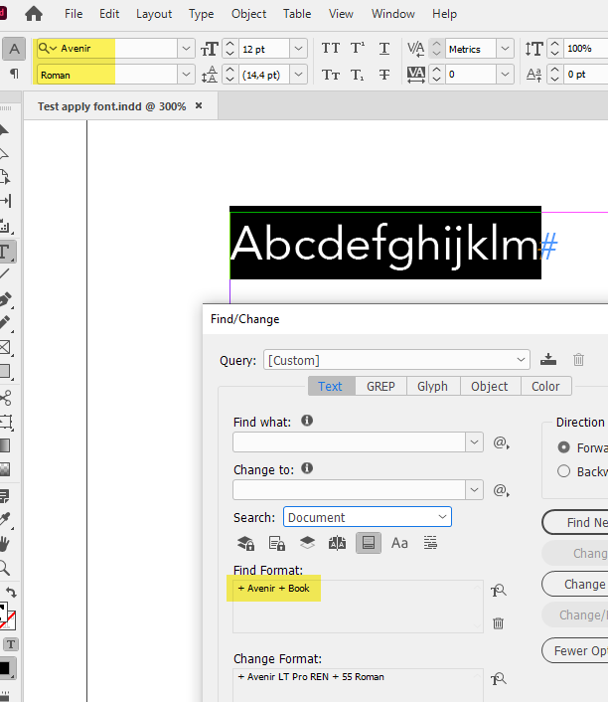Image resolution: width=608 pixels, height=702 pixels.
Task: Select the Gradient Swatch tool
Action: click(5, 445)
